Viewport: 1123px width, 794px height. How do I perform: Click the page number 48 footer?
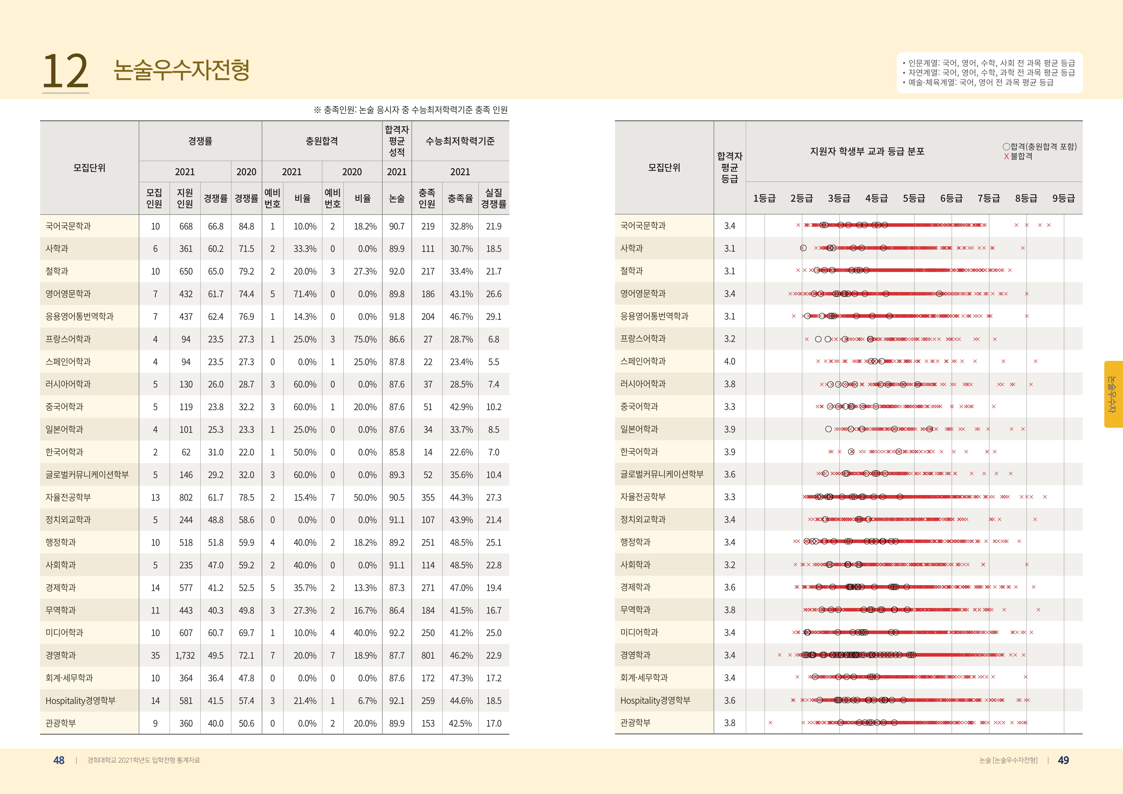(x=59, y=760)
